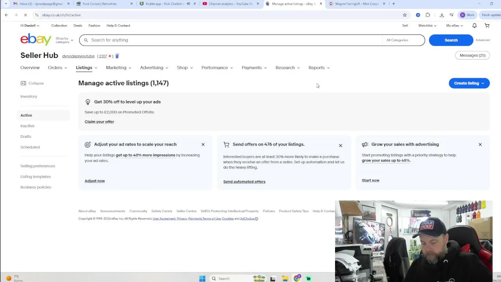Click Adjust now link
501x282 pixels.
point(95,181)
